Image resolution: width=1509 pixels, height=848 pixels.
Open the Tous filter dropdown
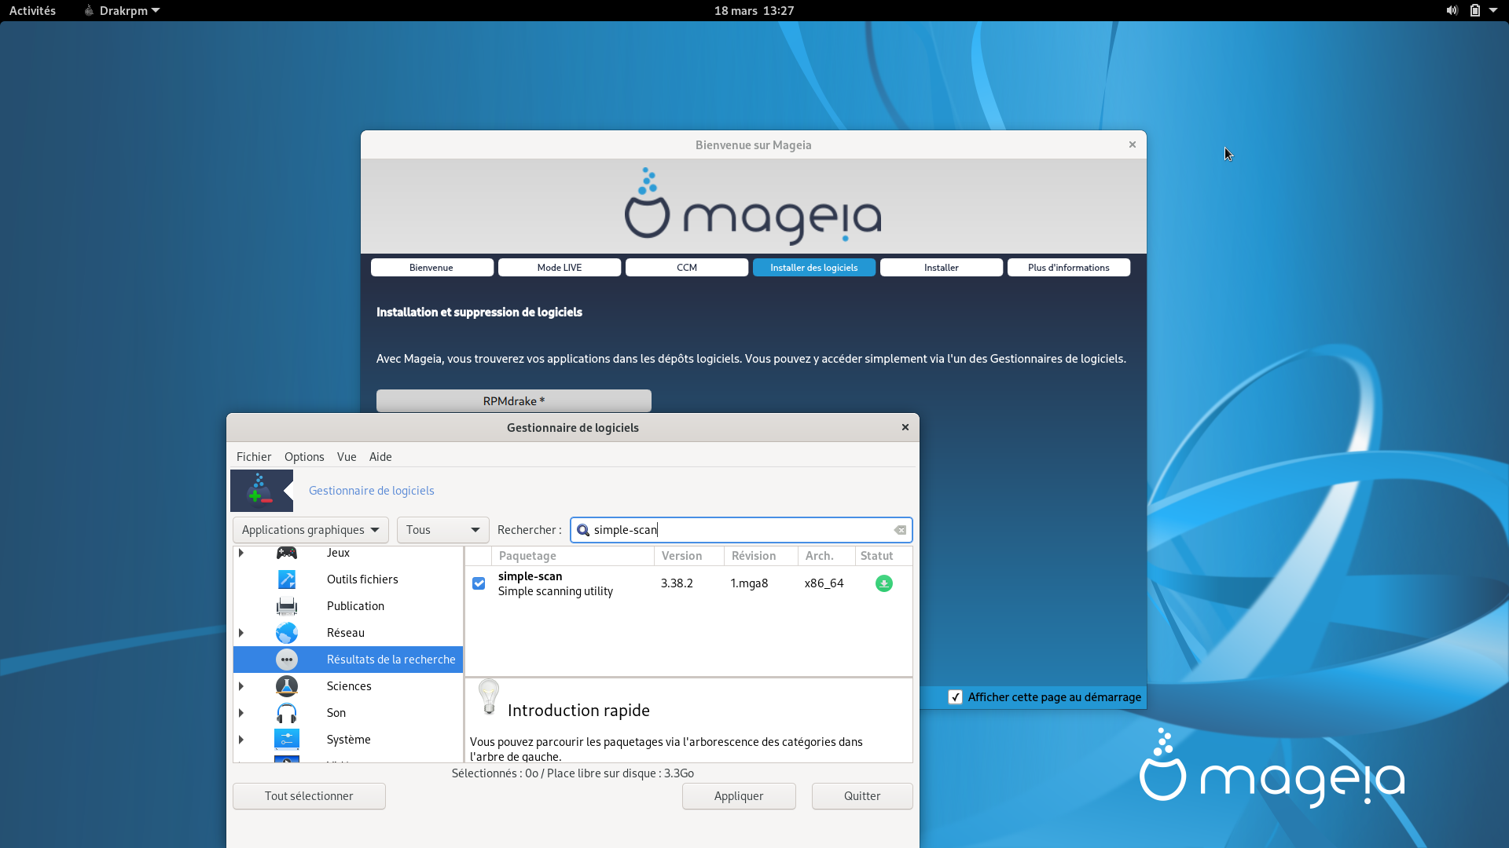[442, 530]
